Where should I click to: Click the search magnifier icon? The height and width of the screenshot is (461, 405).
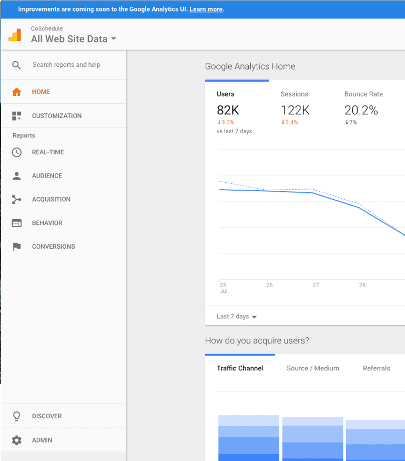[x=16, y=65]
